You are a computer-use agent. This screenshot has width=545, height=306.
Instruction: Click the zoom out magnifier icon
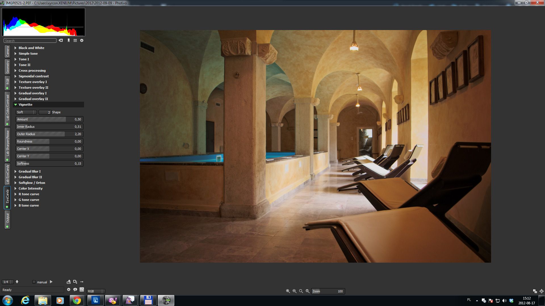294,291
